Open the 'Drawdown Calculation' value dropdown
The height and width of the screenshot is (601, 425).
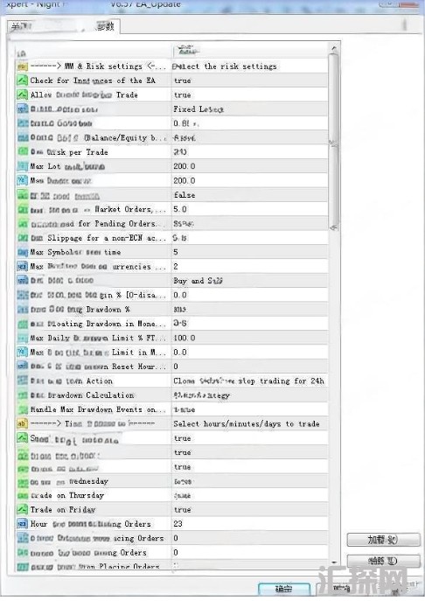249,395
